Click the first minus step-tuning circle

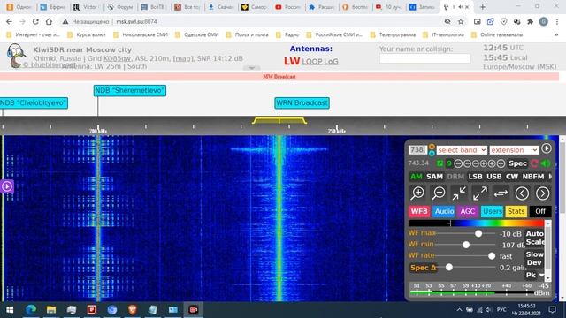pos(458,163)
